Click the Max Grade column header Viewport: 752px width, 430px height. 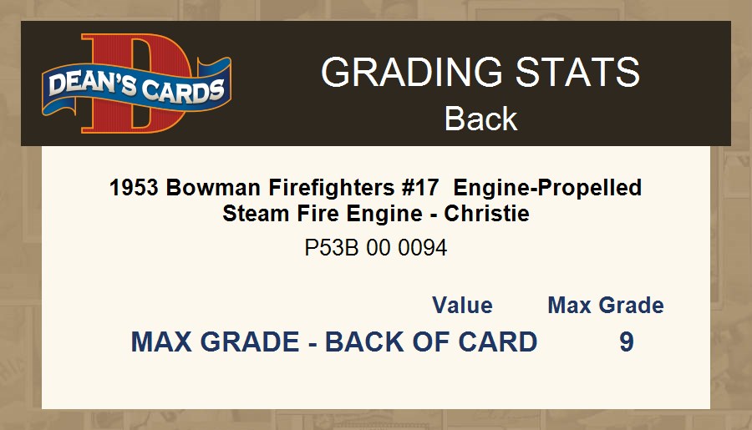[606, 306]
